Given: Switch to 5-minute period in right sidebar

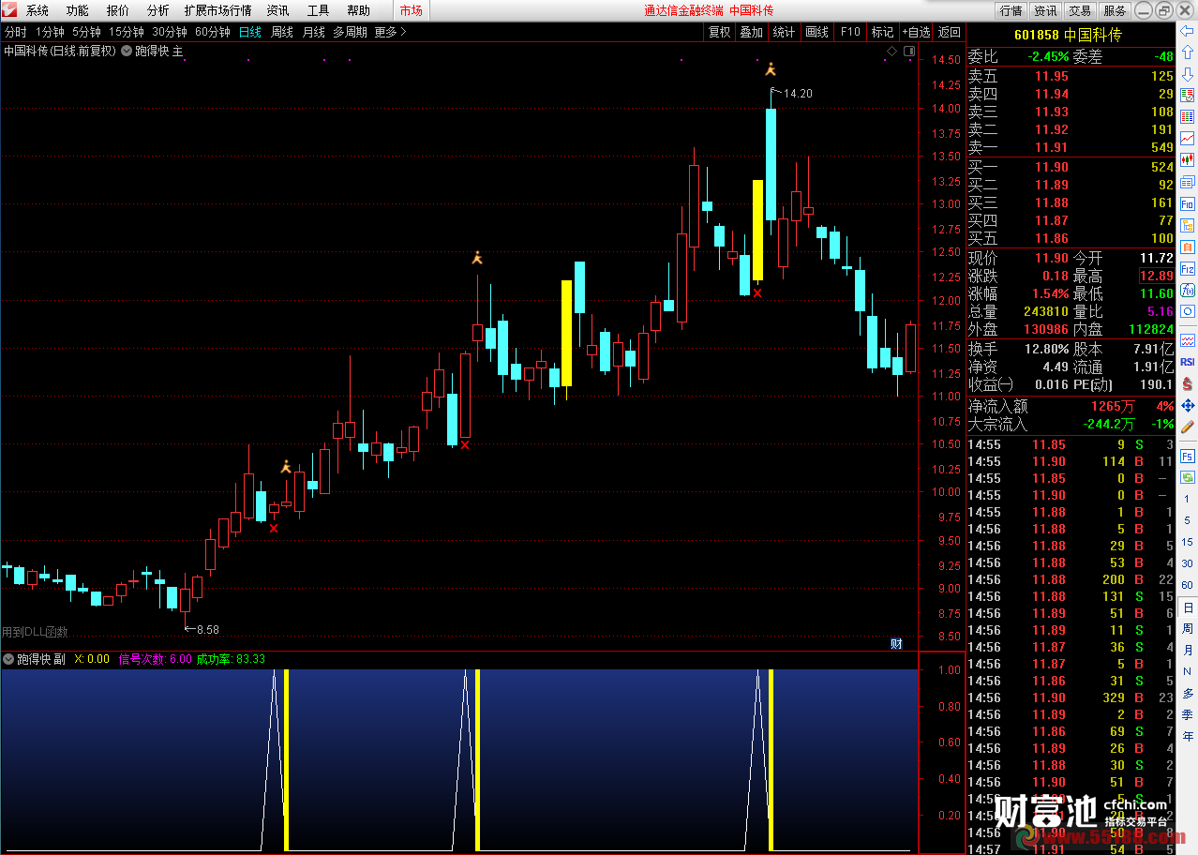Looking at the screenshot, I should [x=1188, y=520].
